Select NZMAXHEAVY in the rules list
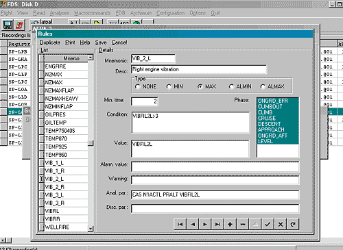 point(66,99)
